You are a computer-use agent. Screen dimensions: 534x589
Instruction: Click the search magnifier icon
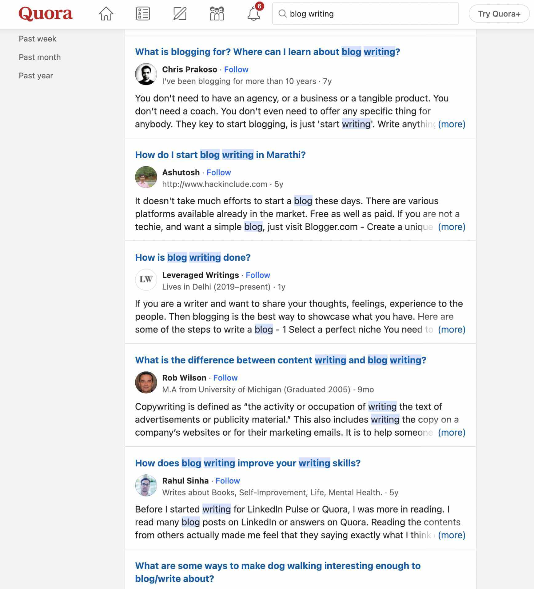tap(282, 14)
